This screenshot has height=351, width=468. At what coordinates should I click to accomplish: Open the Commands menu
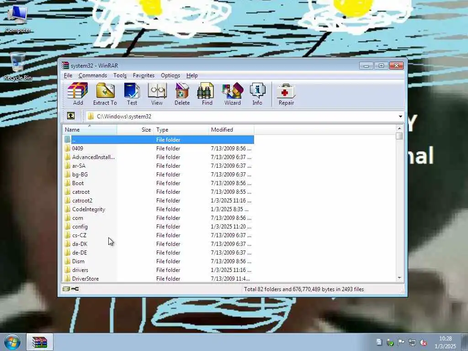click(x=93, y=75)
